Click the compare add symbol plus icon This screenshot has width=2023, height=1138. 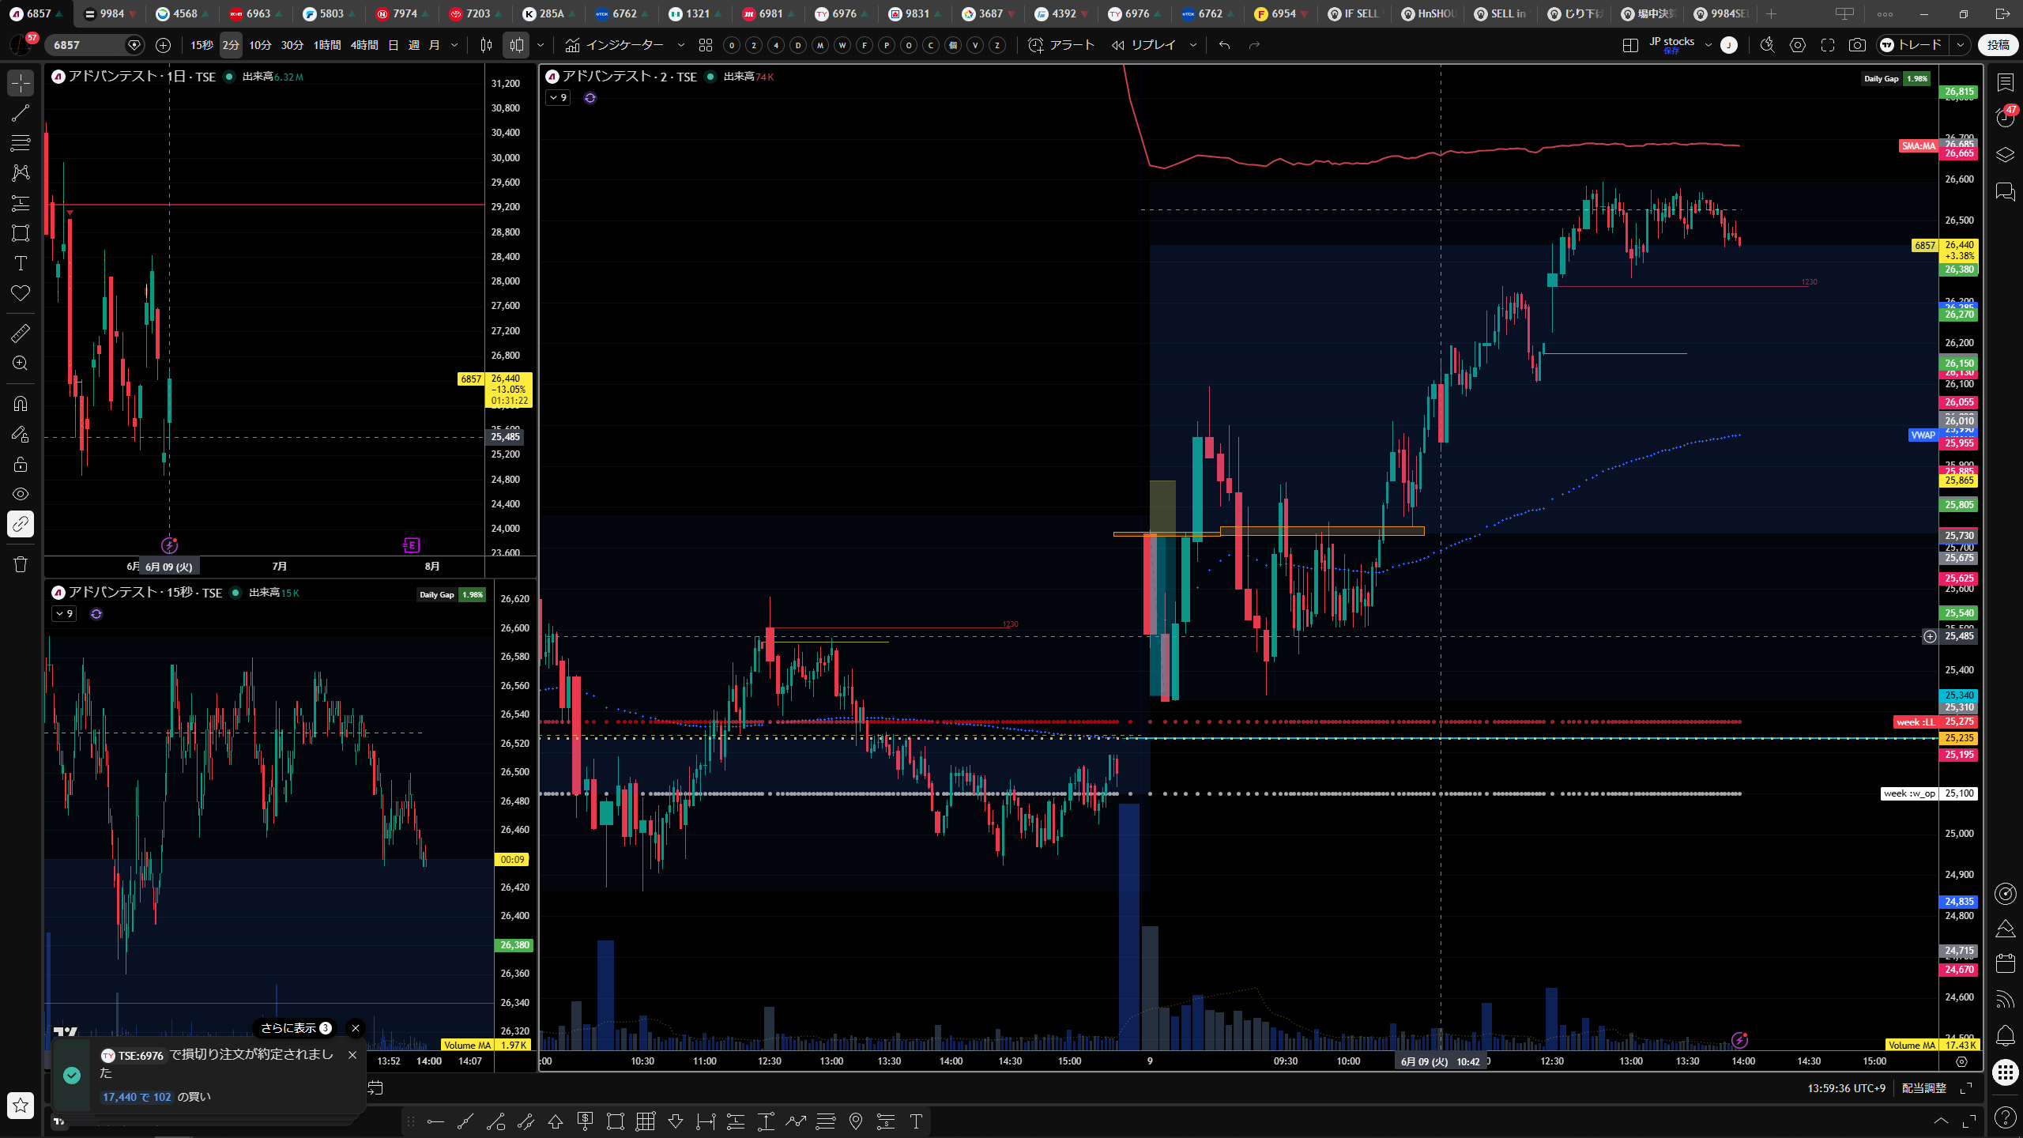(x=164, y=45)
